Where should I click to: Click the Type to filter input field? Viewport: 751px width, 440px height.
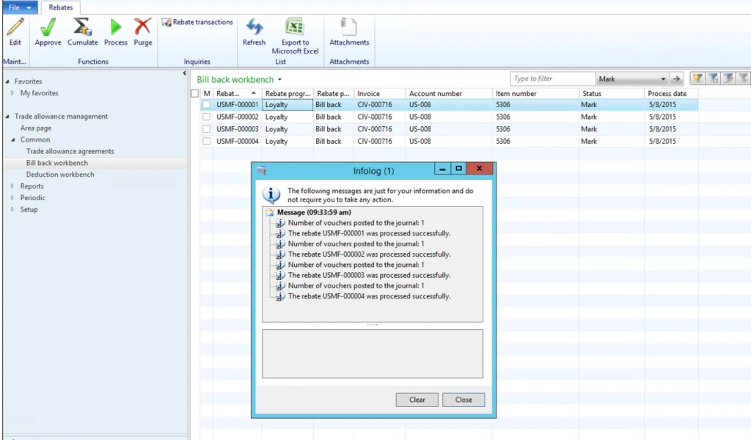(x=552, y=79)
